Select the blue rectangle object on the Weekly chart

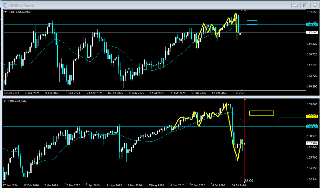[252, 23]
